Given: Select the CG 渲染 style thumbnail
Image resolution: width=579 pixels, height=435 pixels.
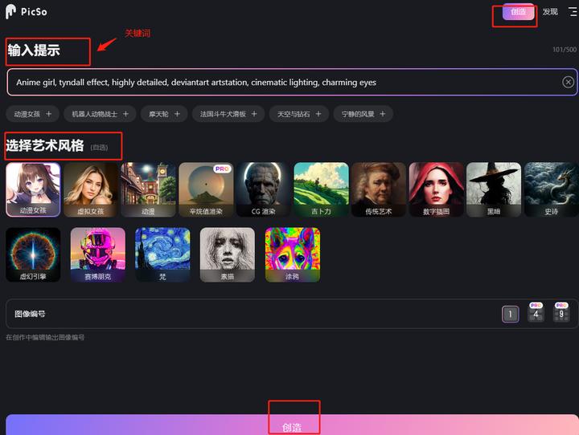Looking at the screenshot, I should [x=263, y=189].
